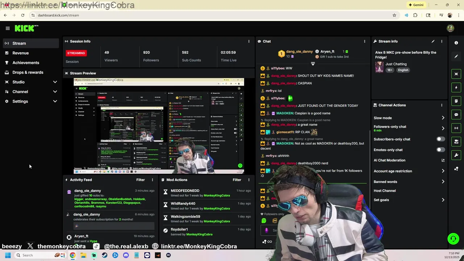This screenshot has width=464, height=261.
Task: Click the browser address bar
Action: (210, 15)
